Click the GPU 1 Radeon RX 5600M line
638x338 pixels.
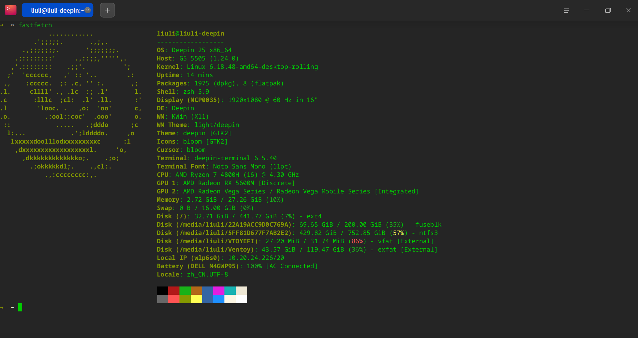point(226,183)
